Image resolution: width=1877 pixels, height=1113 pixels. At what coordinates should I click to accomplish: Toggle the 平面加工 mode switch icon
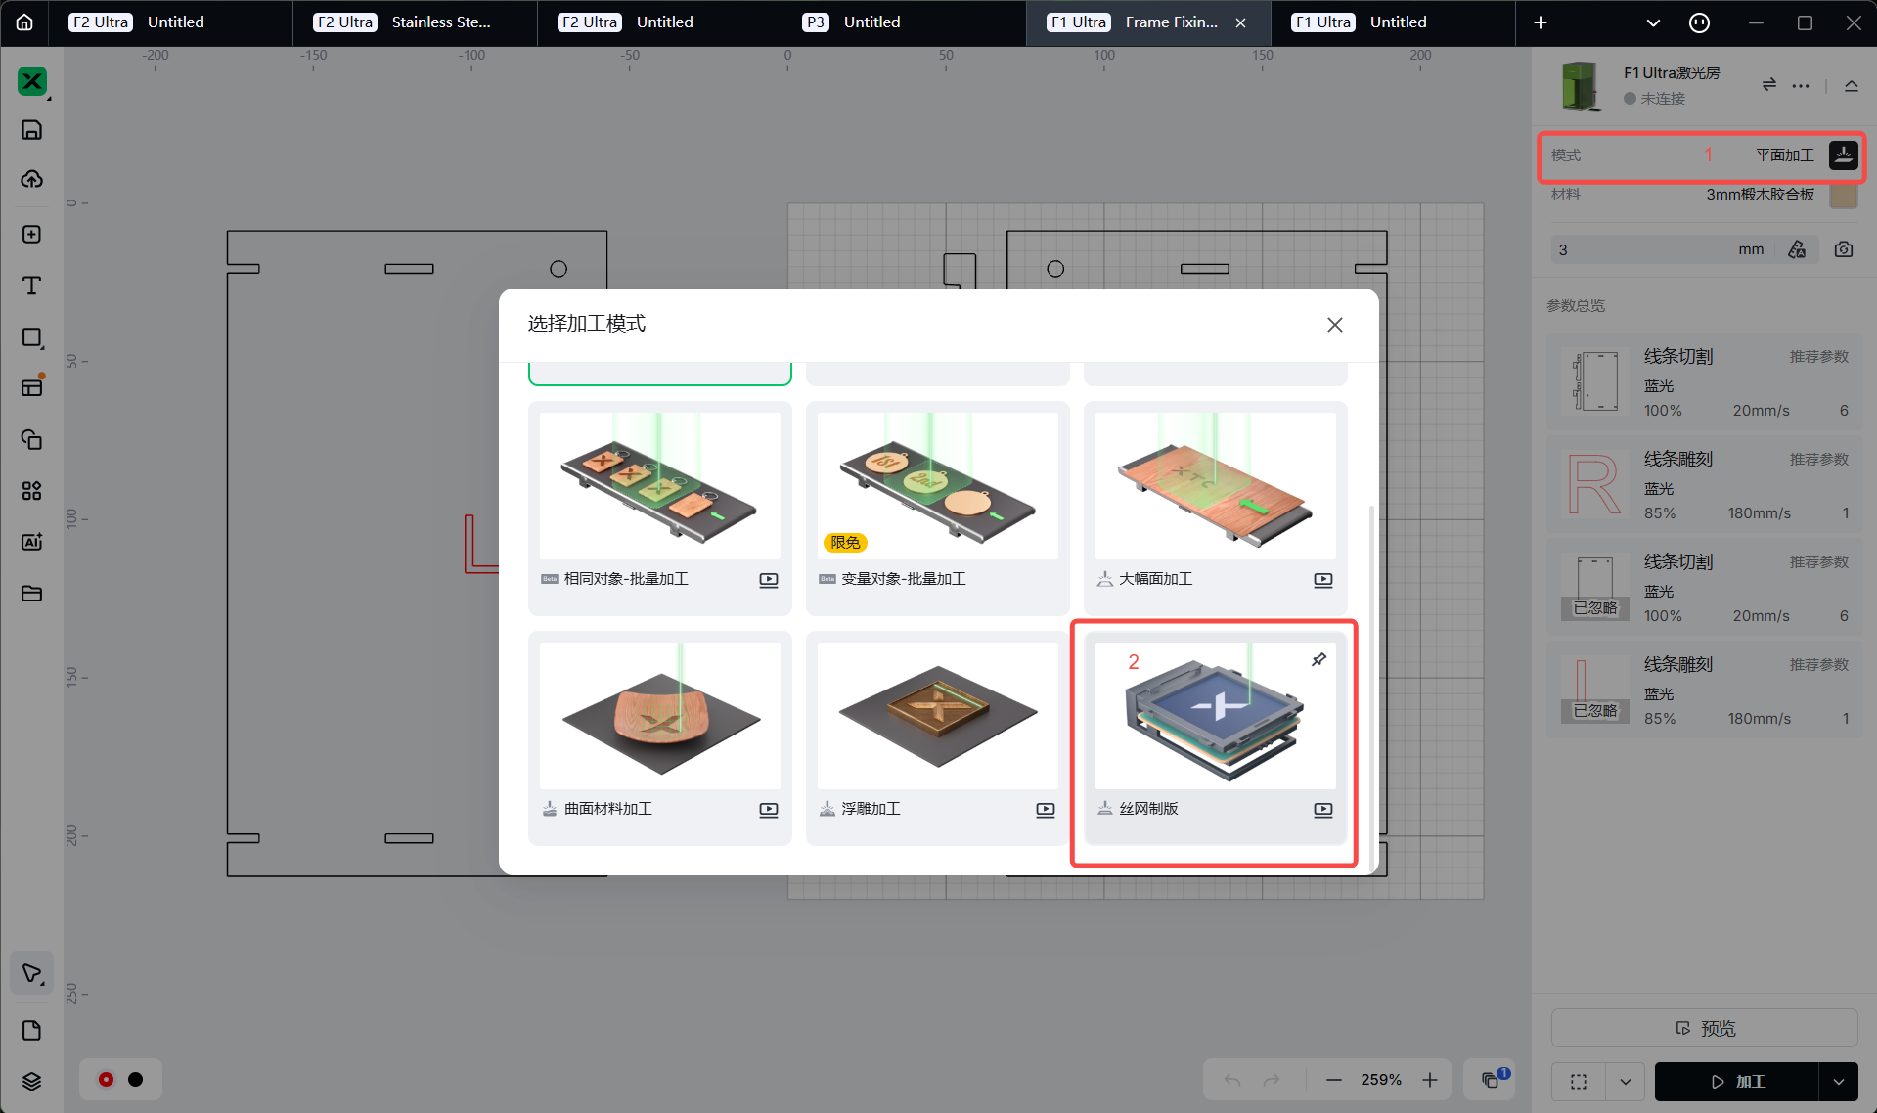click(x=1843, y=156)
